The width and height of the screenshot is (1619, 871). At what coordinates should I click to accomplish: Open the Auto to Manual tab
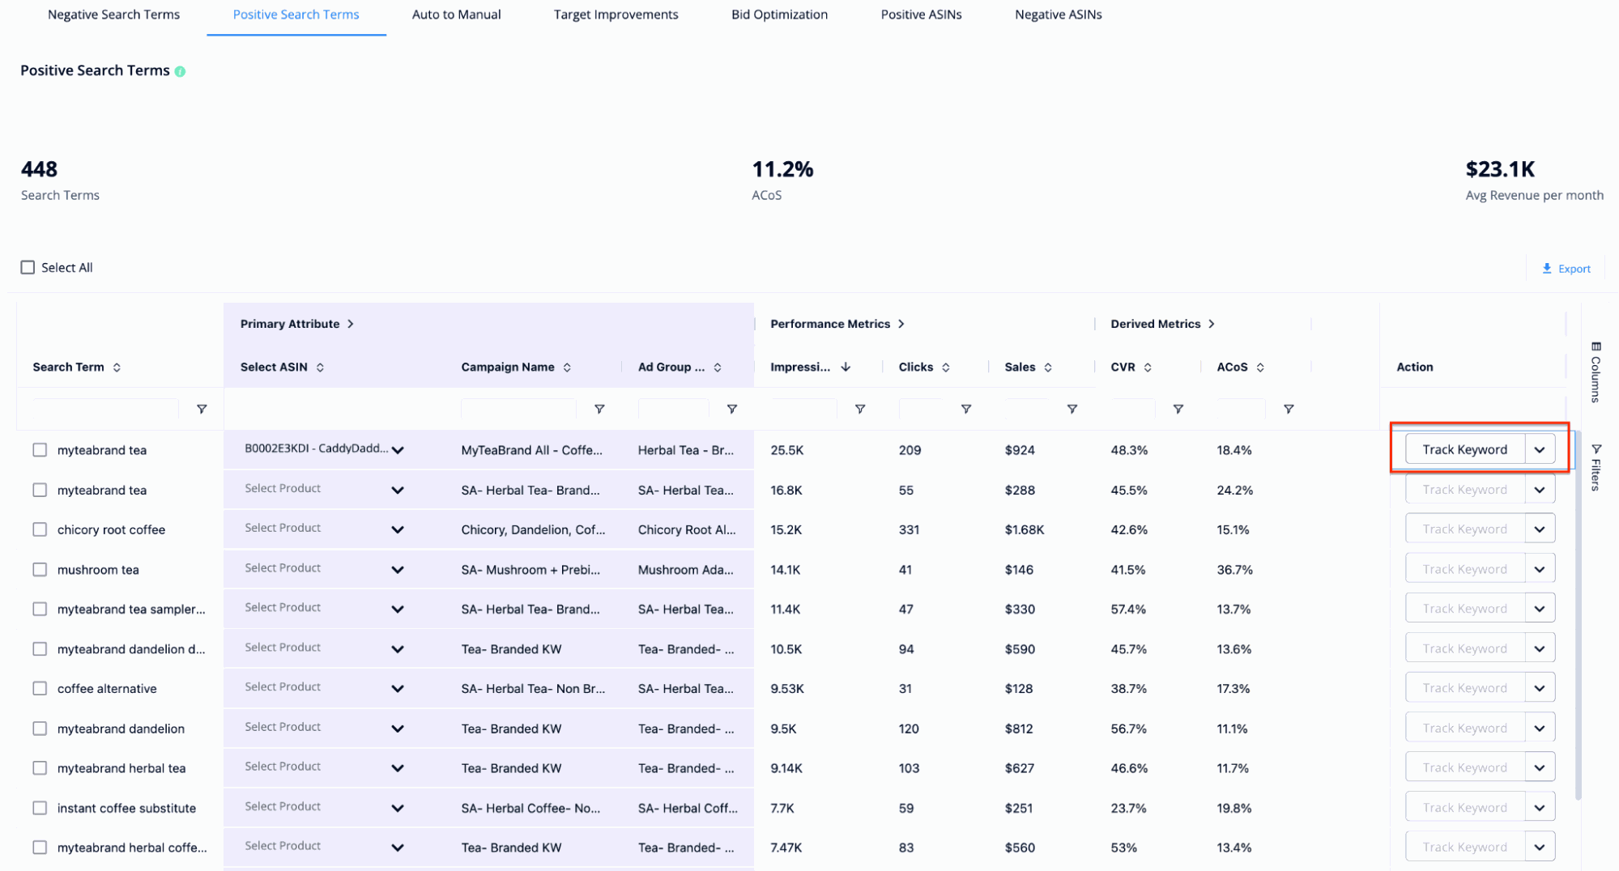[x=456, y=15]
